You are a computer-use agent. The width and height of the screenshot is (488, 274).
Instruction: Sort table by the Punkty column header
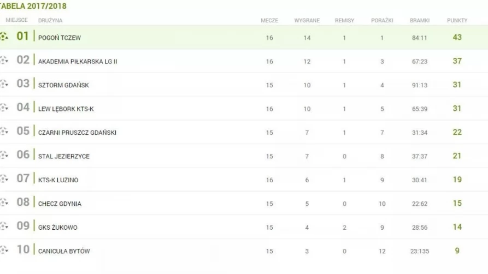click(457, 21)
